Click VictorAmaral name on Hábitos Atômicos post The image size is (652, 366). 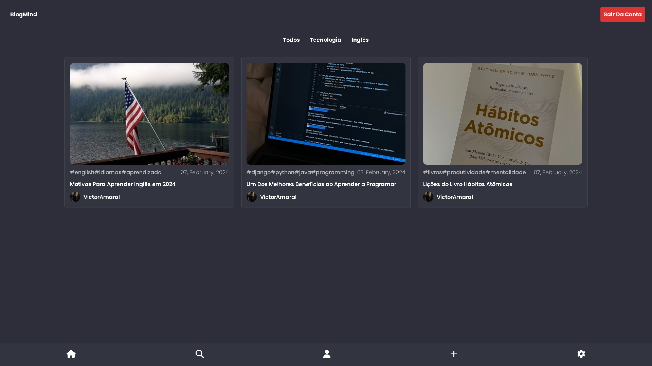455,197
